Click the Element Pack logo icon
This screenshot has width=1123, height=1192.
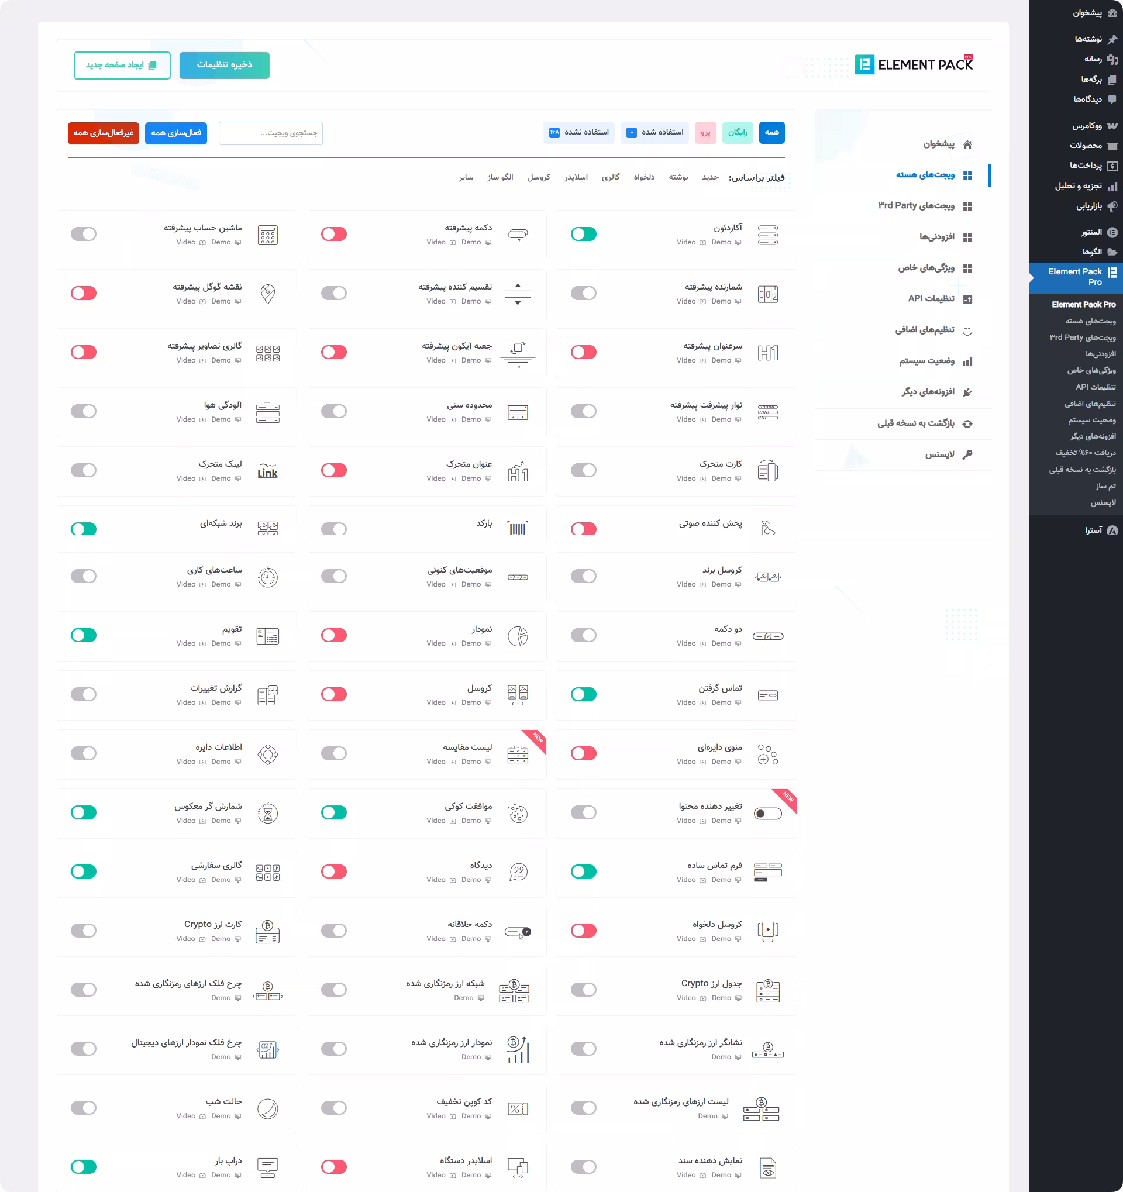pos(864,64)
